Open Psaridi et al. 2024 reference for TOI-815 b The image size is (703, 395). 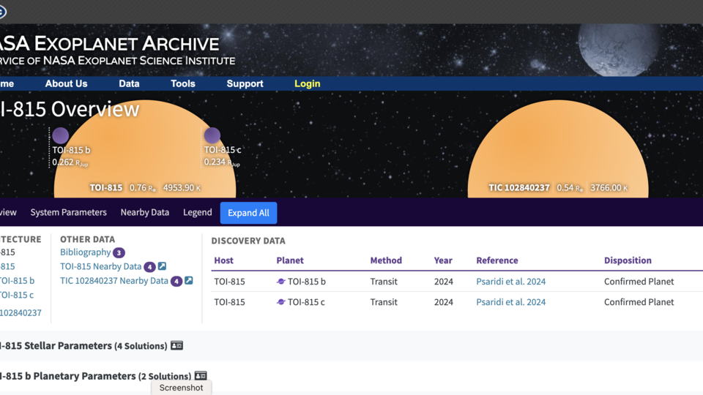pos(510,282)
